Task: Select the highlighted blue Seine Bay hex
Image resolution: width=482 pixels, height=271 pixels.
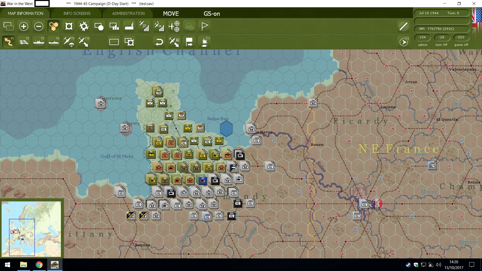Action: [x=226, y=129]
